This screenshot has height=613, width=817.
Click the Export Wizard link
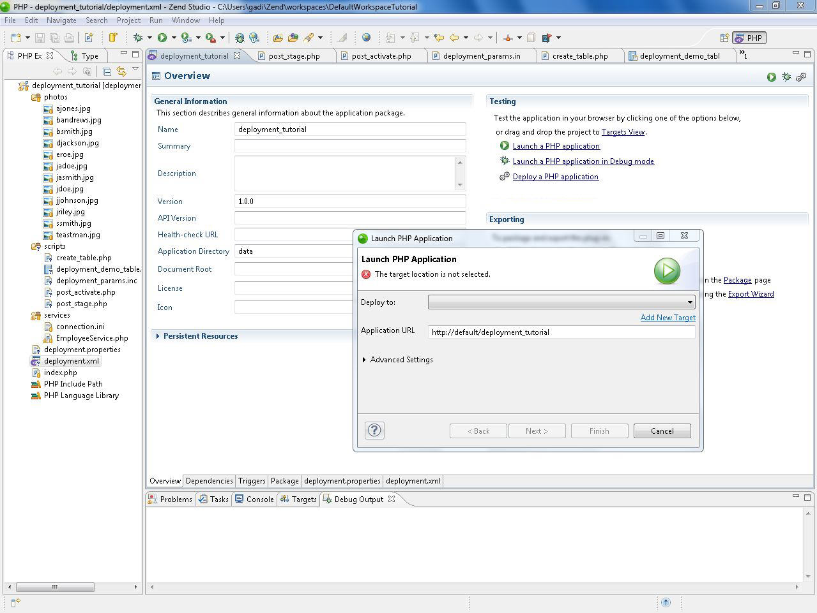point(751,294)
